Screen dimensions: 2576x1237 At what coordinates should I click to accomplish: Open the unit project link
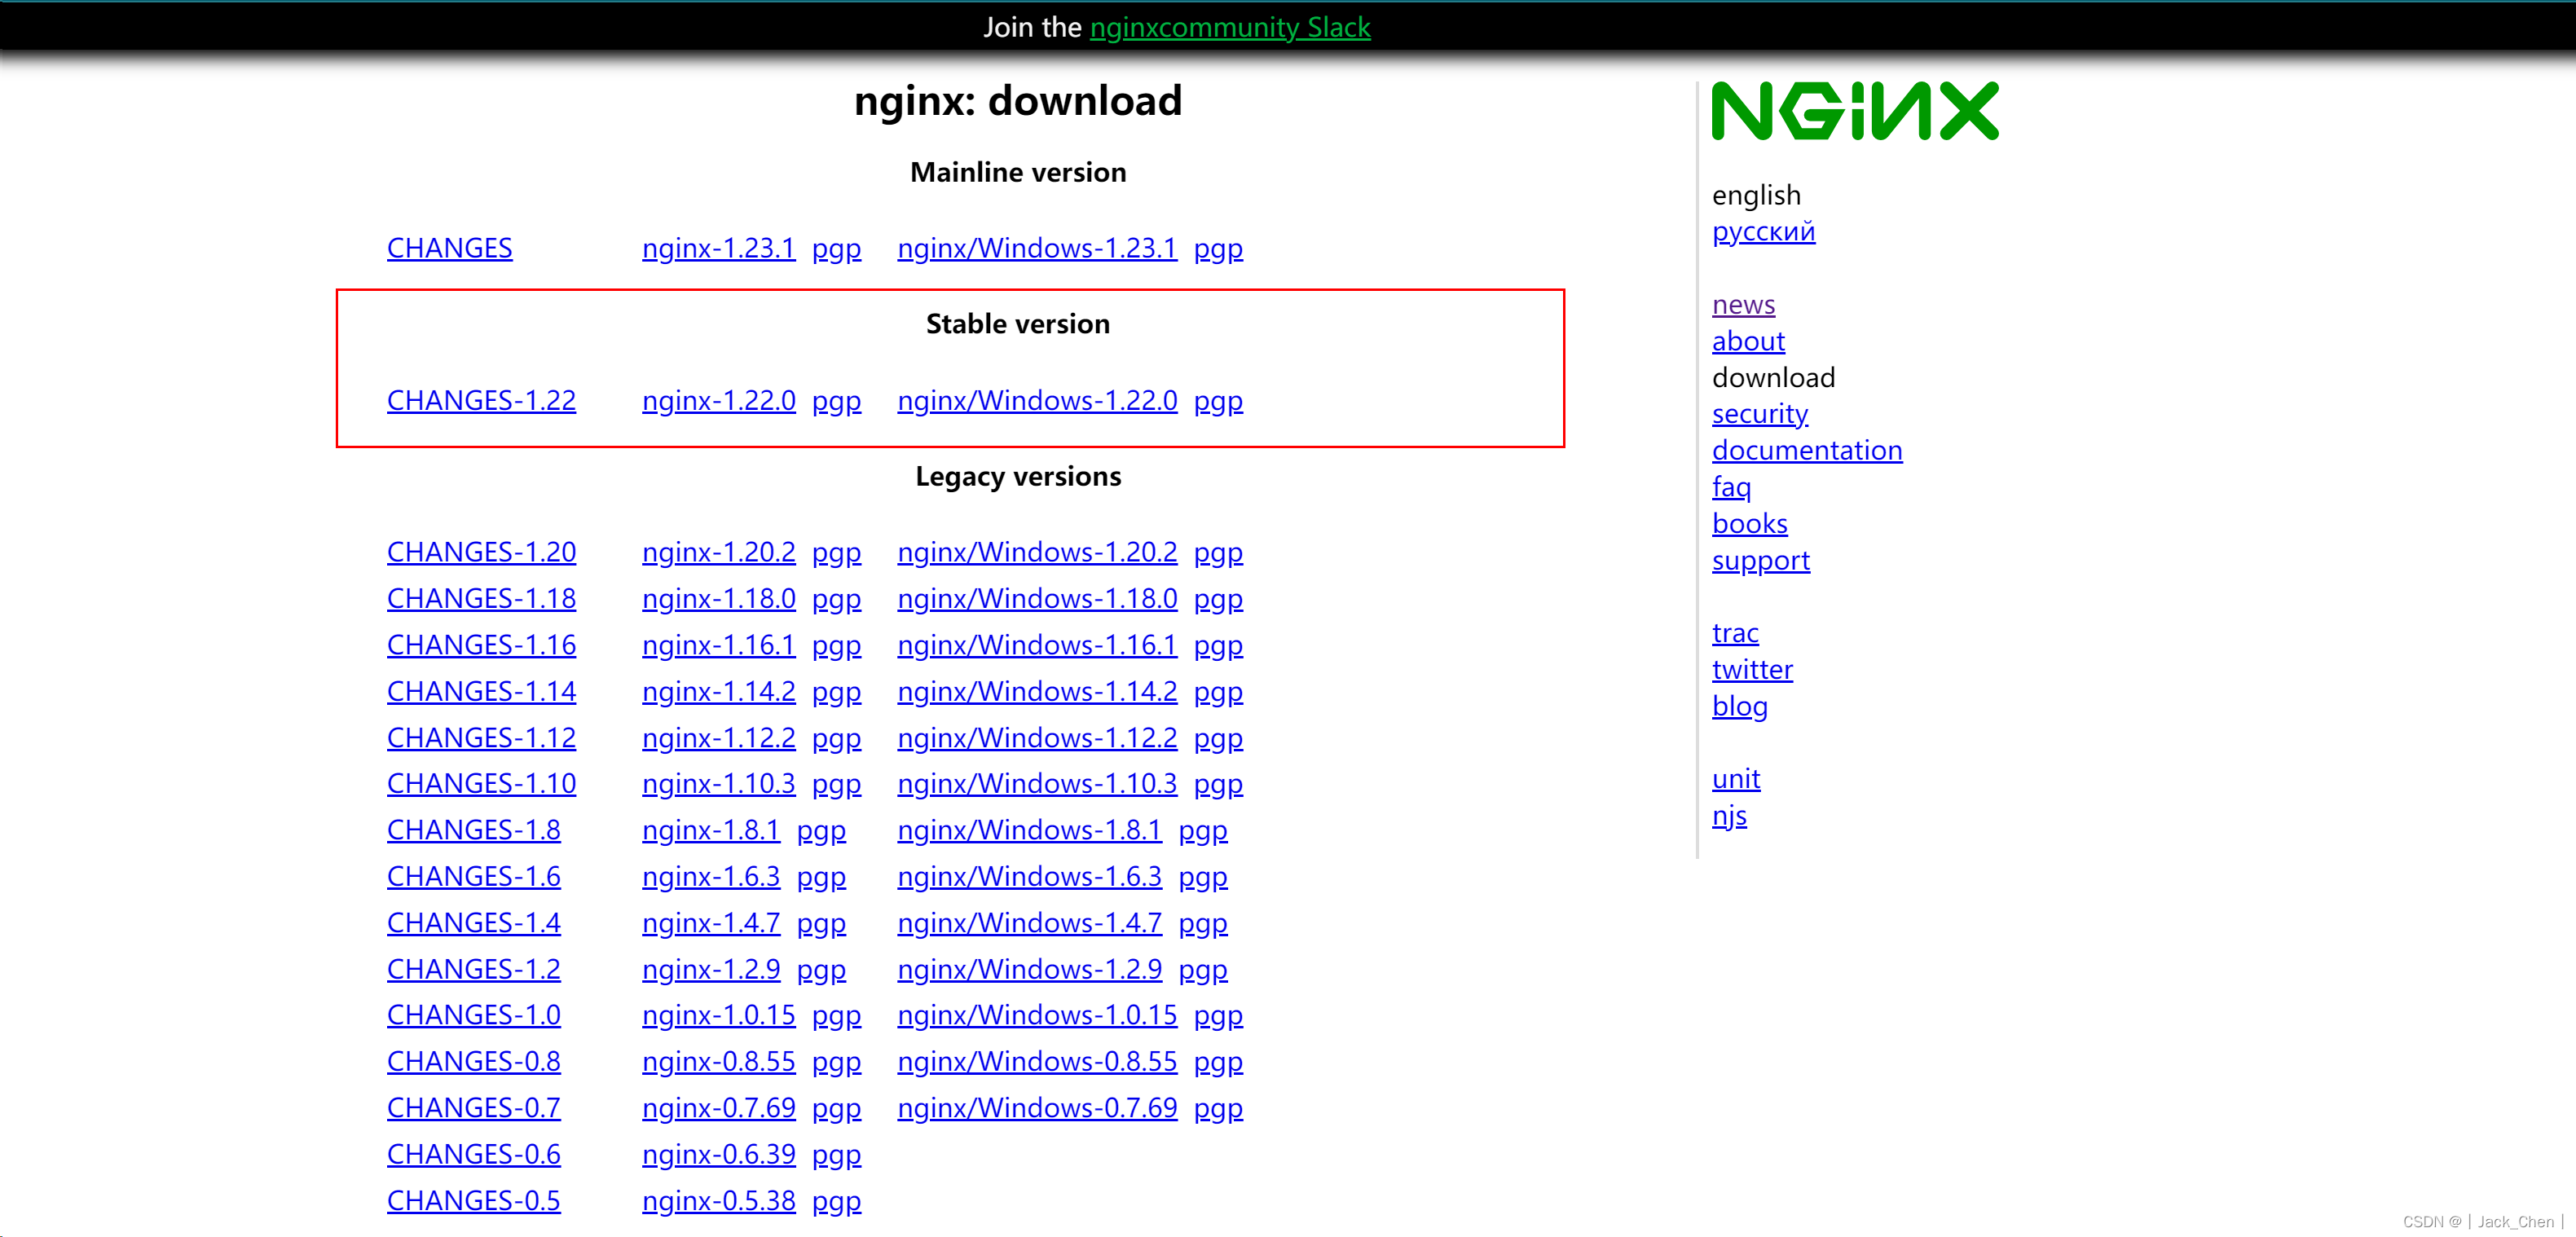click(x=1736, y=779)
